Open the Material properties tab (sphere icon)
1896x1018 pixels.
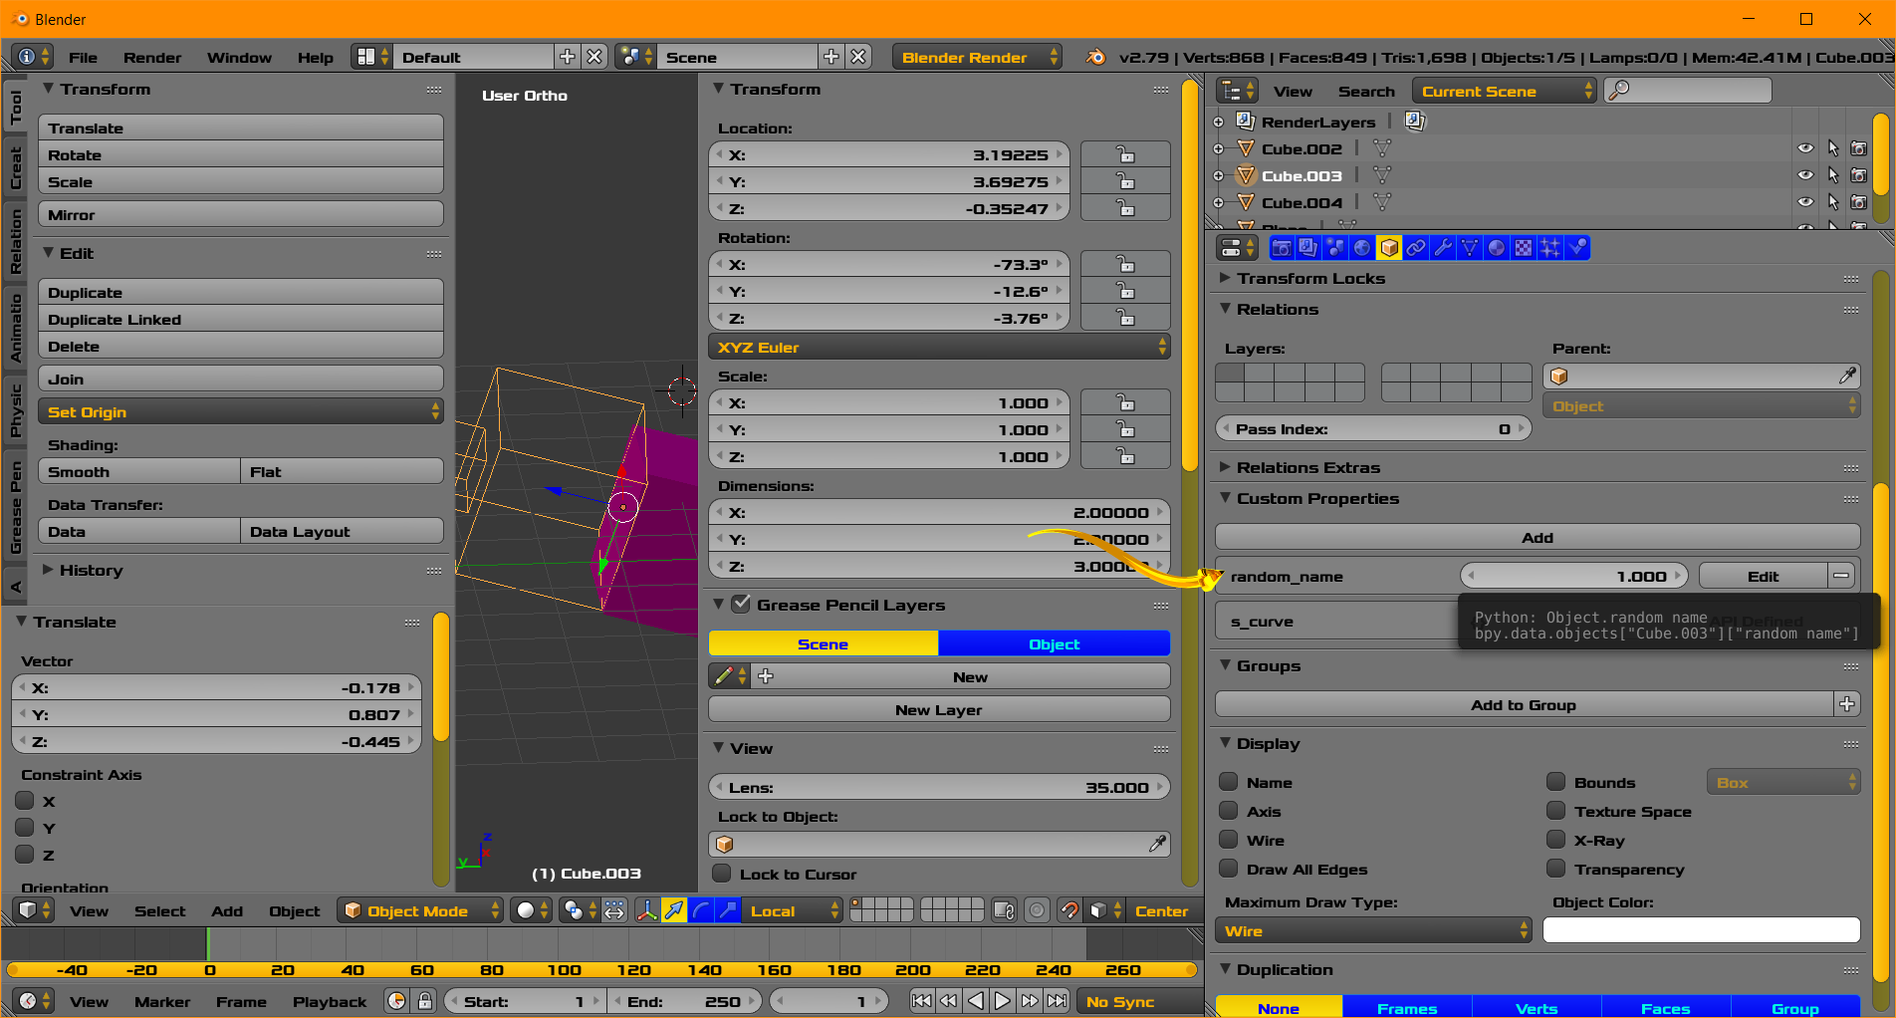click(1497, 248)
